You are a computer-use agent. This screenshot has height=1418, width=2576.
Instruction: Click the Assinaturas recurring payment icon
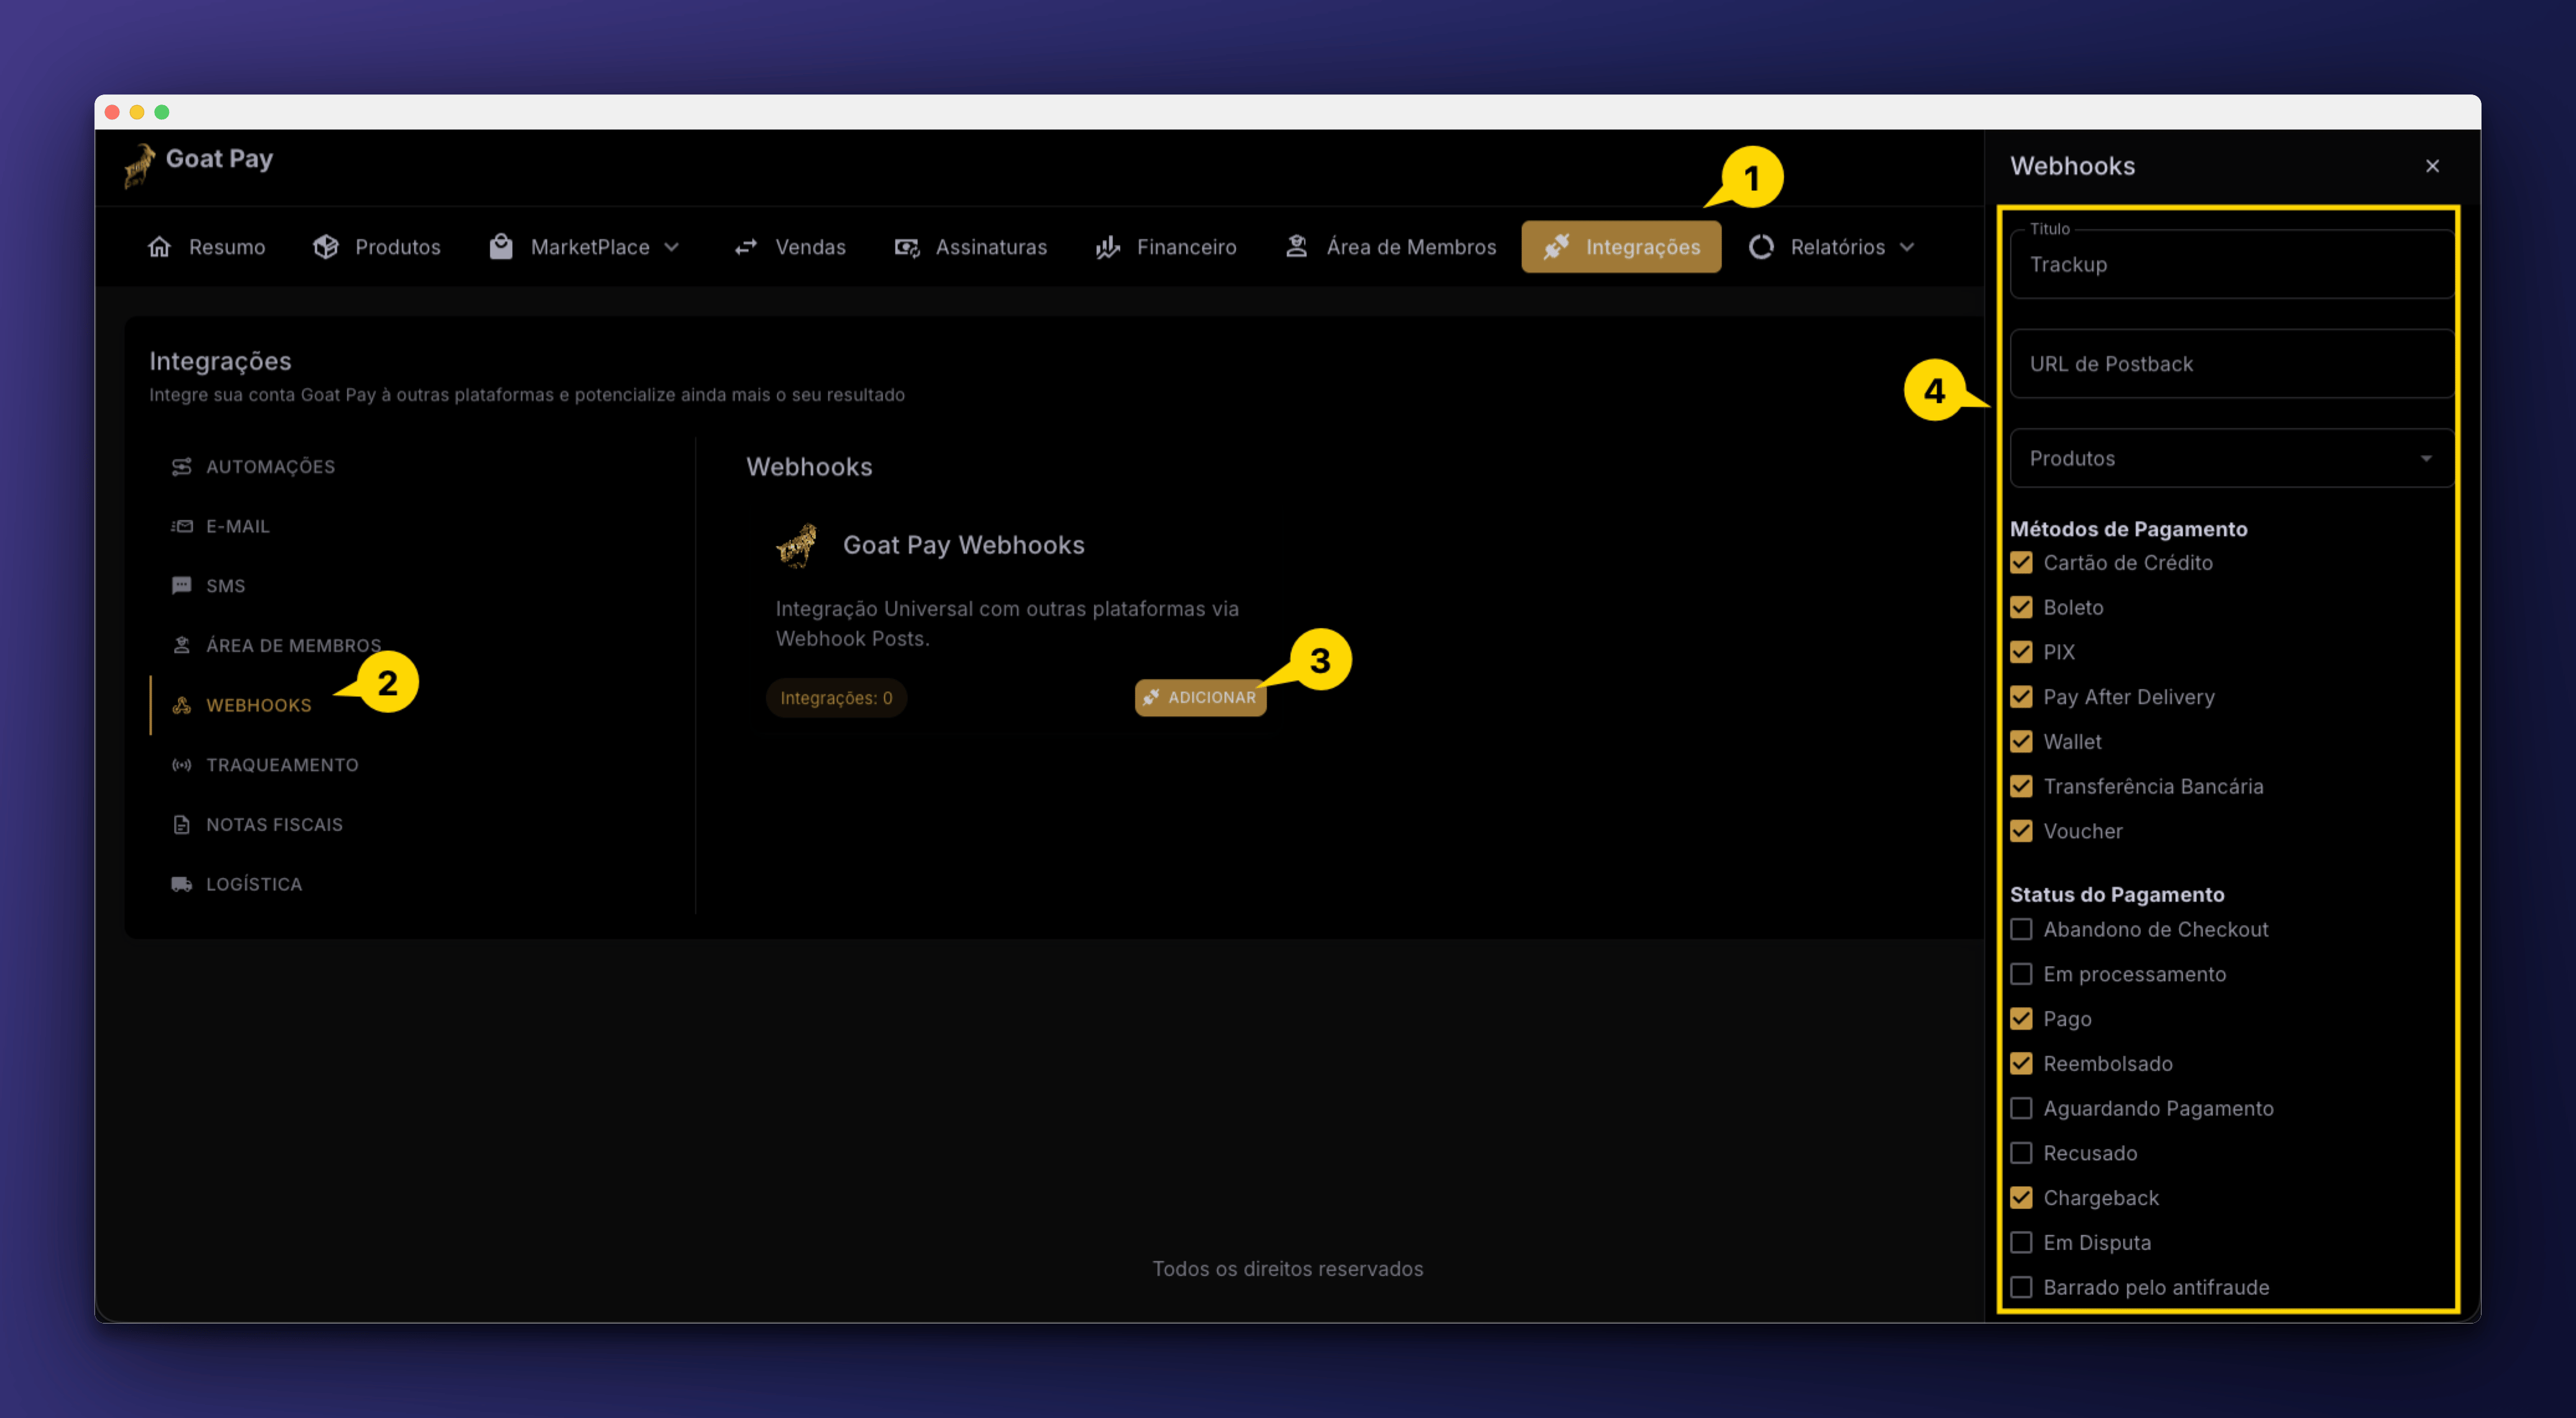point(906,247)
